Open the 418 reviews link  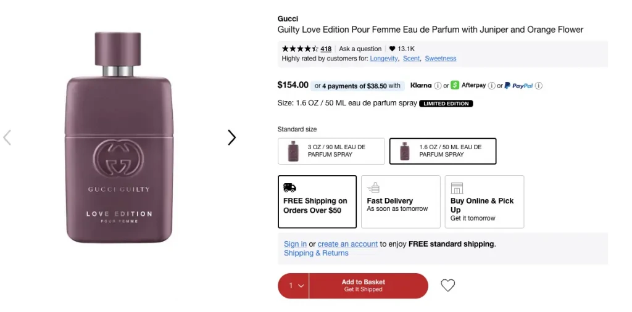[326, 49]
